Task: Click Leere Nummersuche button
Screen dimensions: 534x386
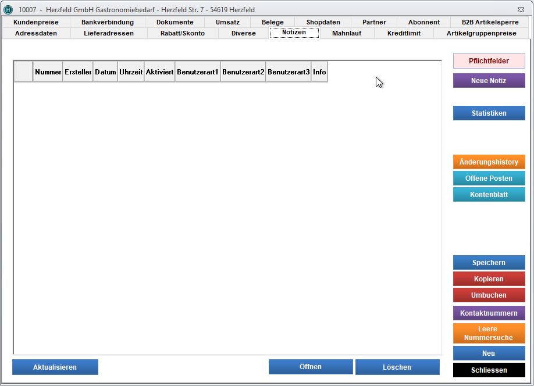Action: click(x=489, y=333)
